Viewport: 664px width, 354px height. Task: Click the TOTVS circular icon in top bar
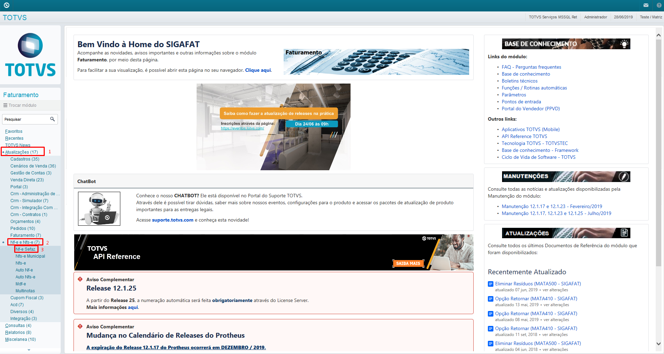7,5
